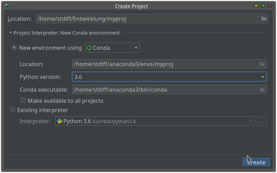Browse for the Conda environment location folder
The height and width of the screenshot is (173, 277).
(x=262, y=64)
